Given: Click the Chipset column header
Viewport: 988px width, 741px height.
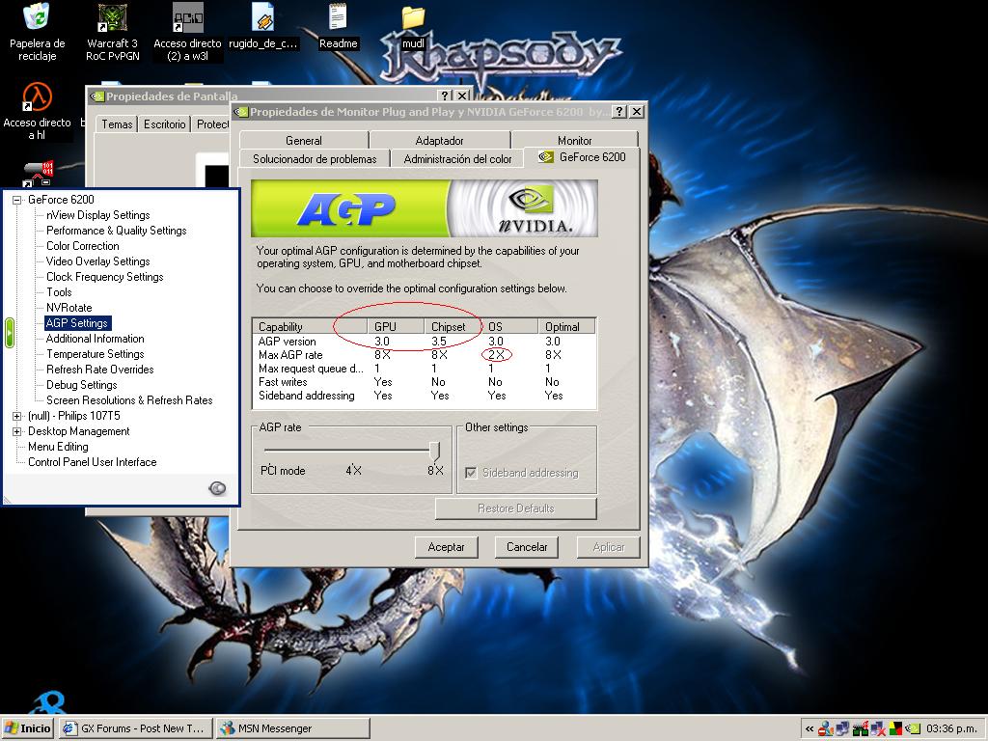Looking at the screenshot, I should (x=452, y=326).
